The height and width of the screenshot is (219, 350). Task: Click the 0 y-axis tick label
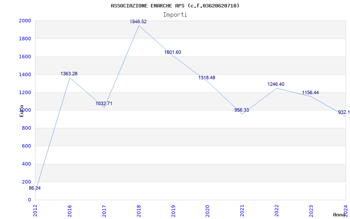[x=29, y=200]
